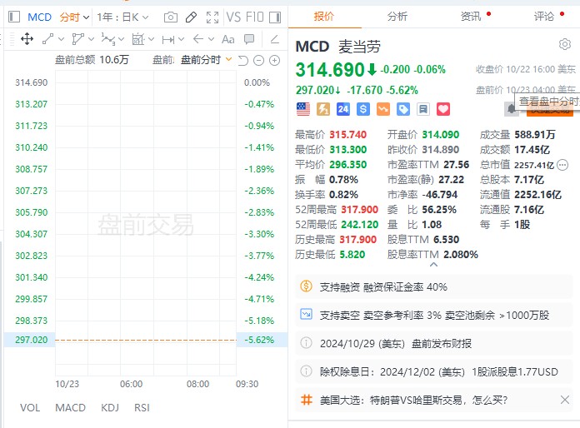
Task: Zoom out the chart with minus icon
Action: pos(258,60)
